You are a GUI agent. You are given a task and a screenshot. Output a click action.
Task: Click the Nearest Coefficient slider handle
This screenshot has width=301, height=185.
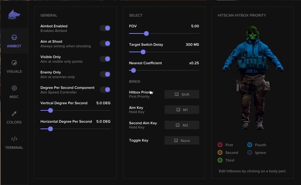[133, 70]
